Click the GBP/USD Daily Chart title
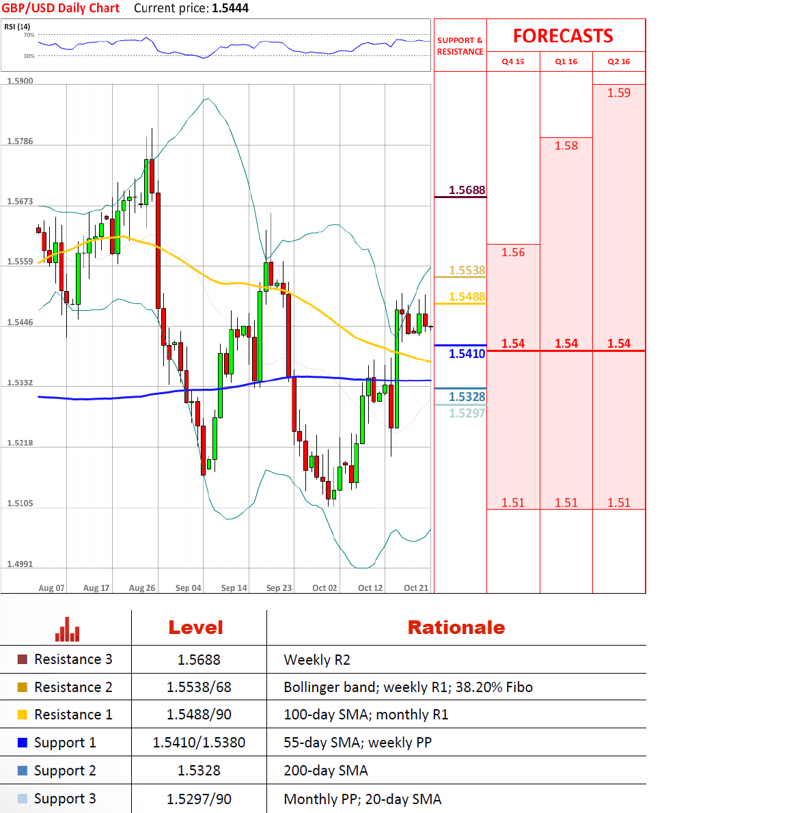The image size is (787, 813). click(61, 8)
